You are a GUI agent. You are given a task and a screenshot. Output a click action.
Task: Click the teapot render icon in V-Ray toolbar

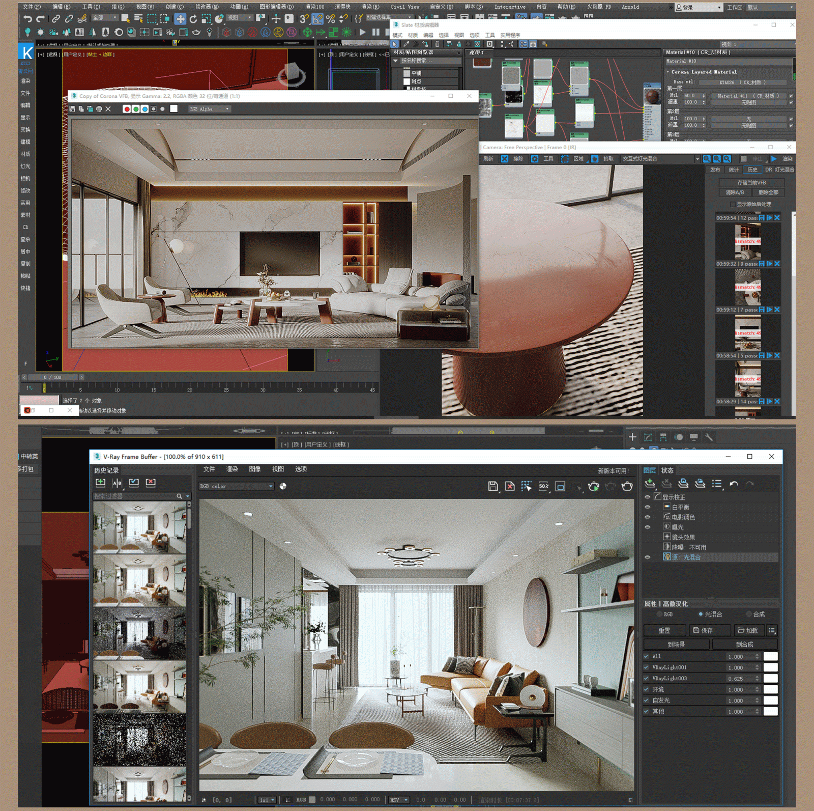pos(627,486)
